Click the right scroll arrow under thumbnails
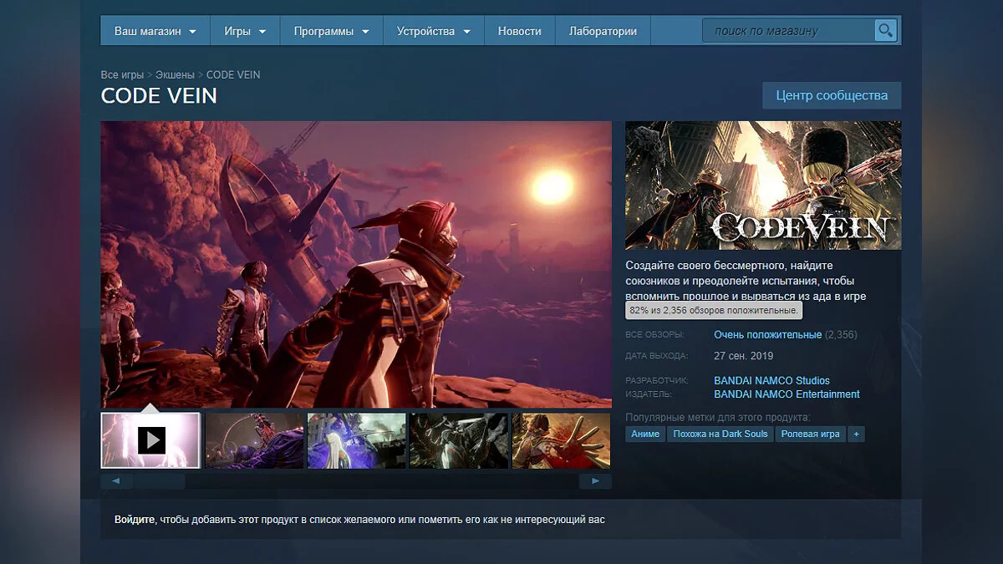1003x564 pixels. [x=595, y=481]
